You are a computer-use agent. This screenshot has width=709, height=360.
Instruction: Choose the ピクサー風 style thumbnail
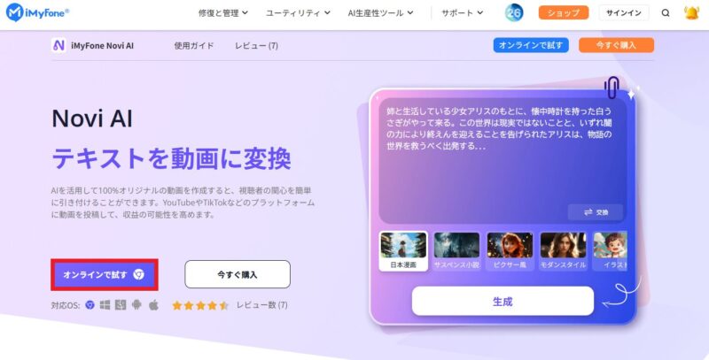(510, 251)
